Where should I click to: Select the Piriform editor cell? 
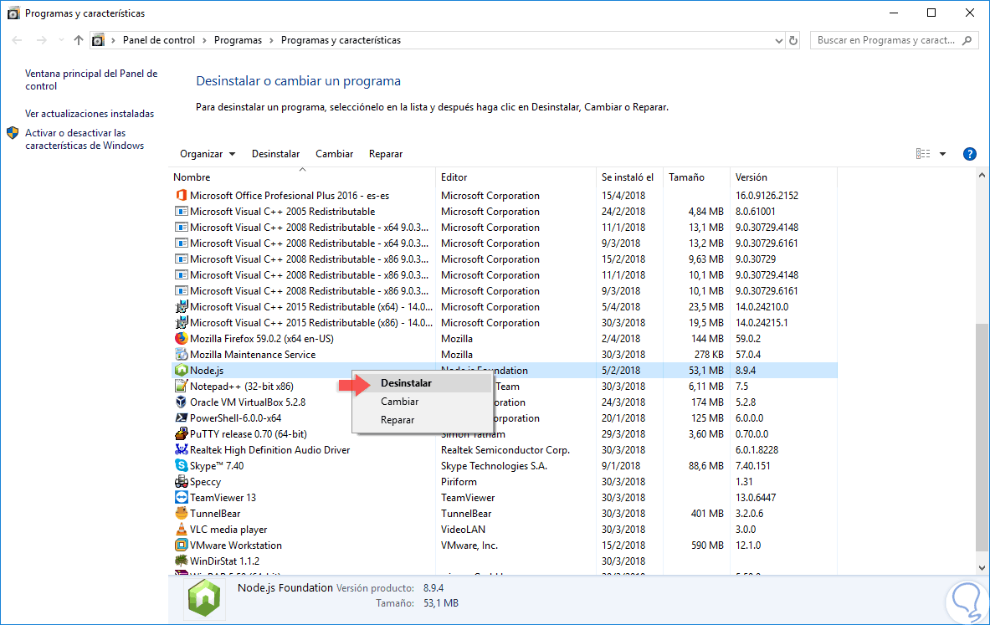click(x=459, y=482)
